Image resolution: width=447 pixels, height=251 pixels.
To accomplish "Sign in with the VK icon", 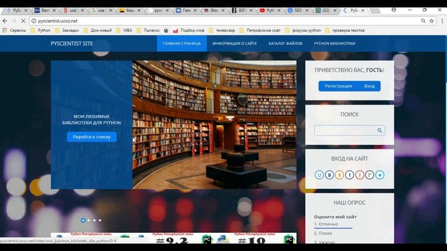I will click(x=329, y=175).
